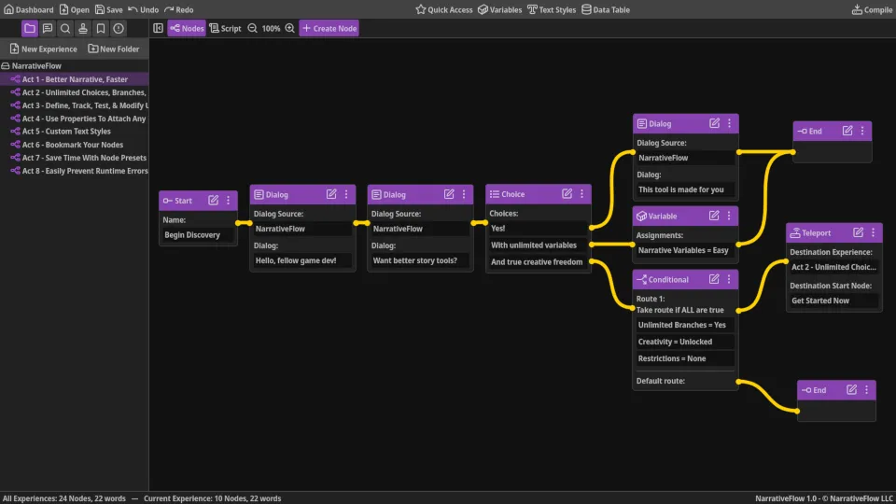Open the search panel icon in sidebar
896x504 pixels.
point(65,28)
